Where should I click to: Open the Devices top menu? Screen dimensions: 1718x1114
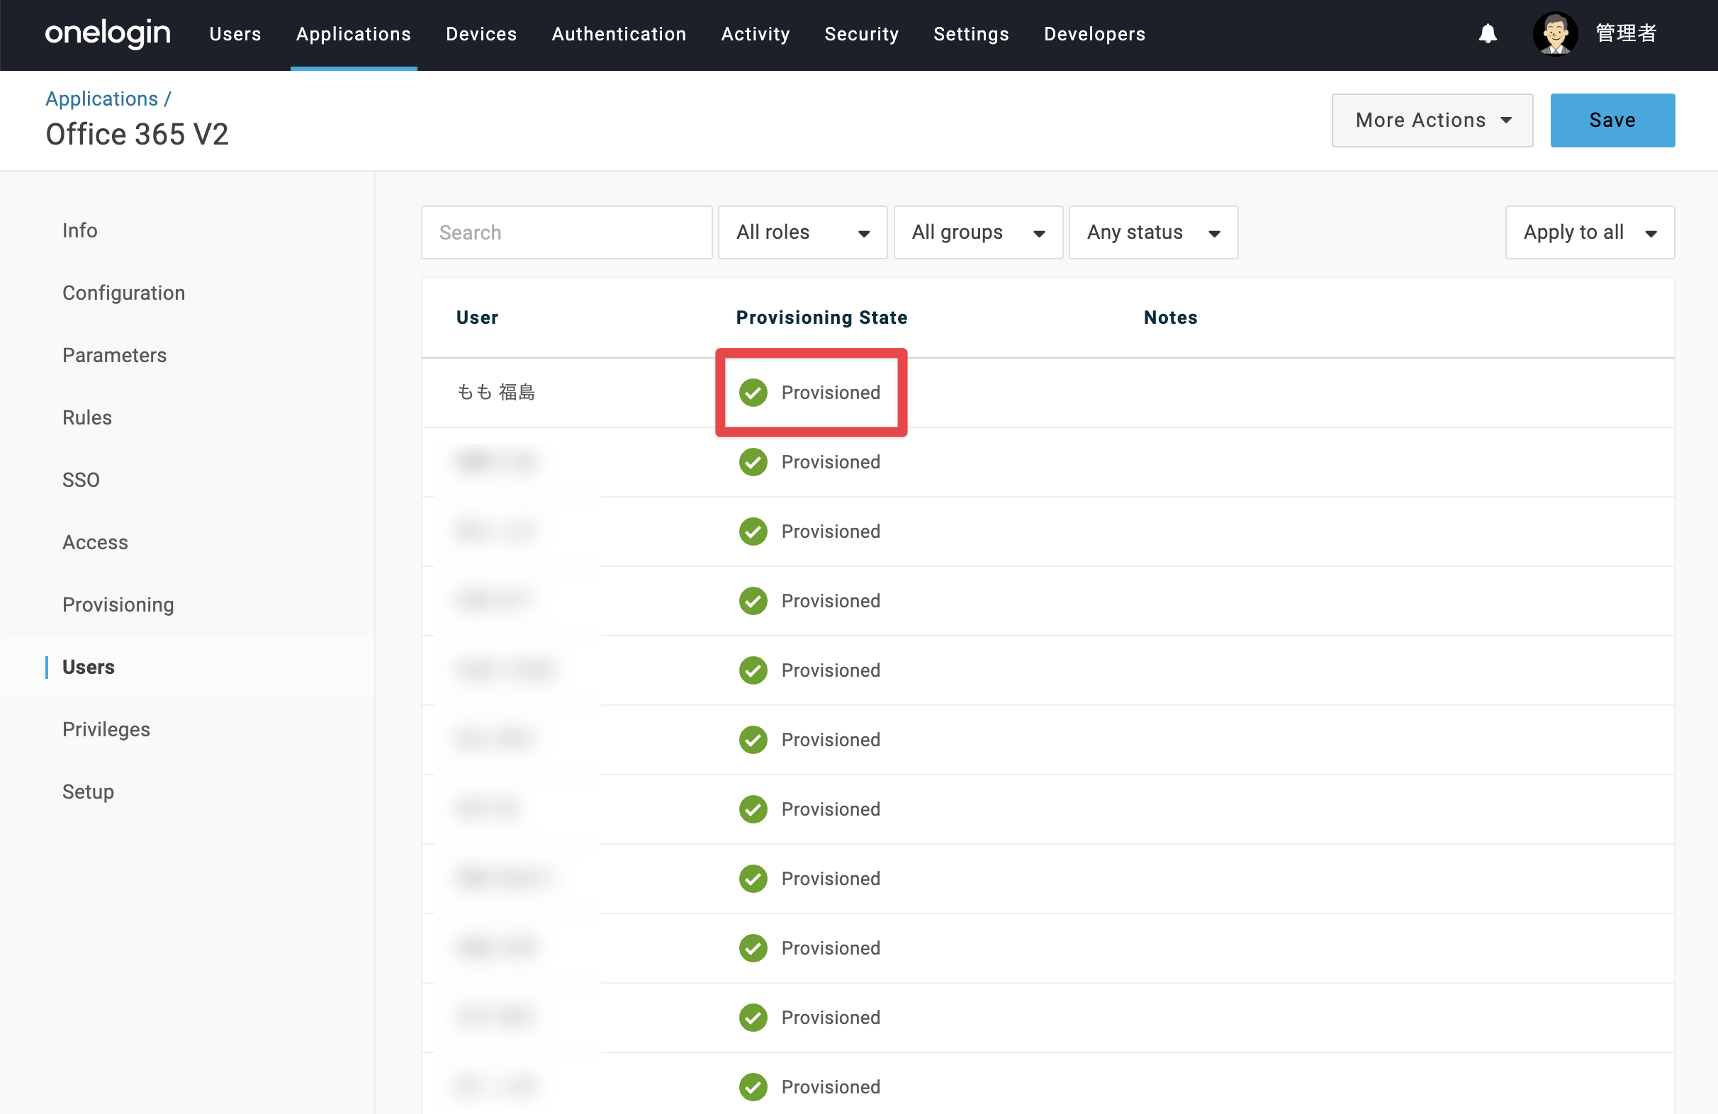pyautogui.click(x=481, y=34)
